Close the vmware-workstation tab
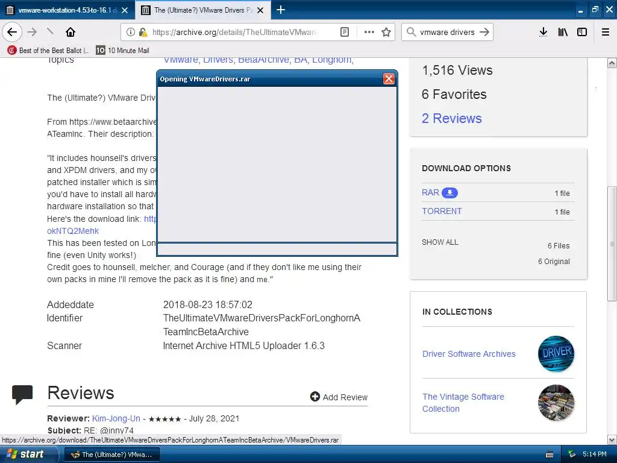The image size is (617, 463). pos(125,10)
